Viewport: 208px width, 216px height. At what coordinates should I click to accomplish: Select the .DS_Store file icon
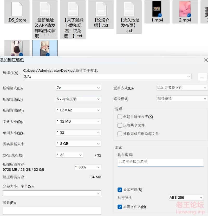17,9
